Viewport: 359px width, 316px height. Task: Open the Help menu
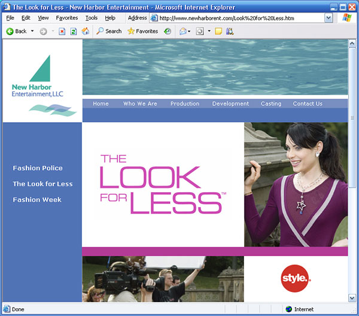click(110, 18)
